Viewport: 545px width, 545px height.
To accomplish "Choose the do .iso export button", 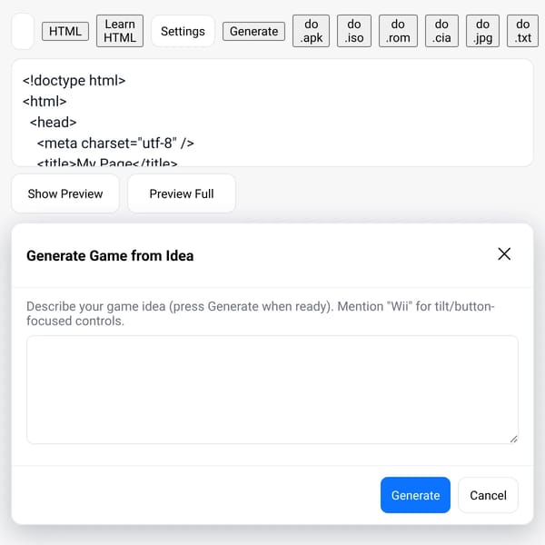I will [354, 31].
